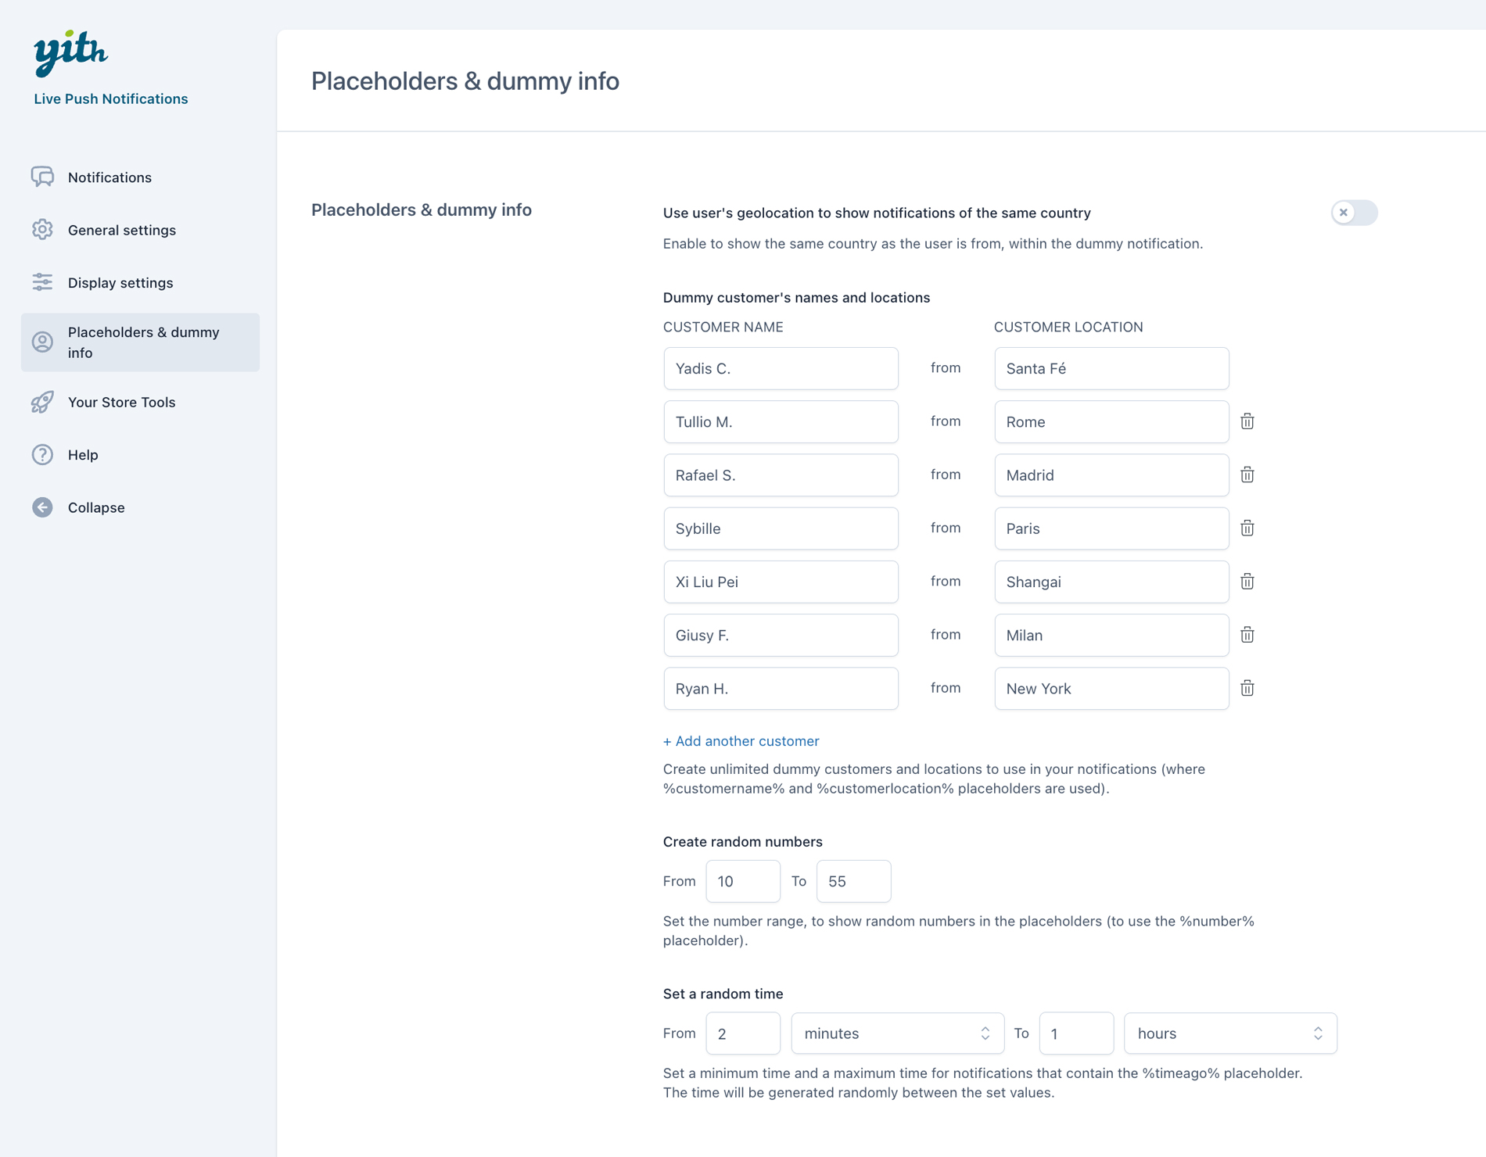The width and height of the screenshot is (1486, 1157).
Task: Click the Set a random time label
Action: [723, 994]
